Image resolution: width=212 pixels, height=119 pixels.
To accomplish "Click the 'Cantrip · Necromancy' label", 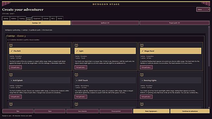I will [82, 86].
